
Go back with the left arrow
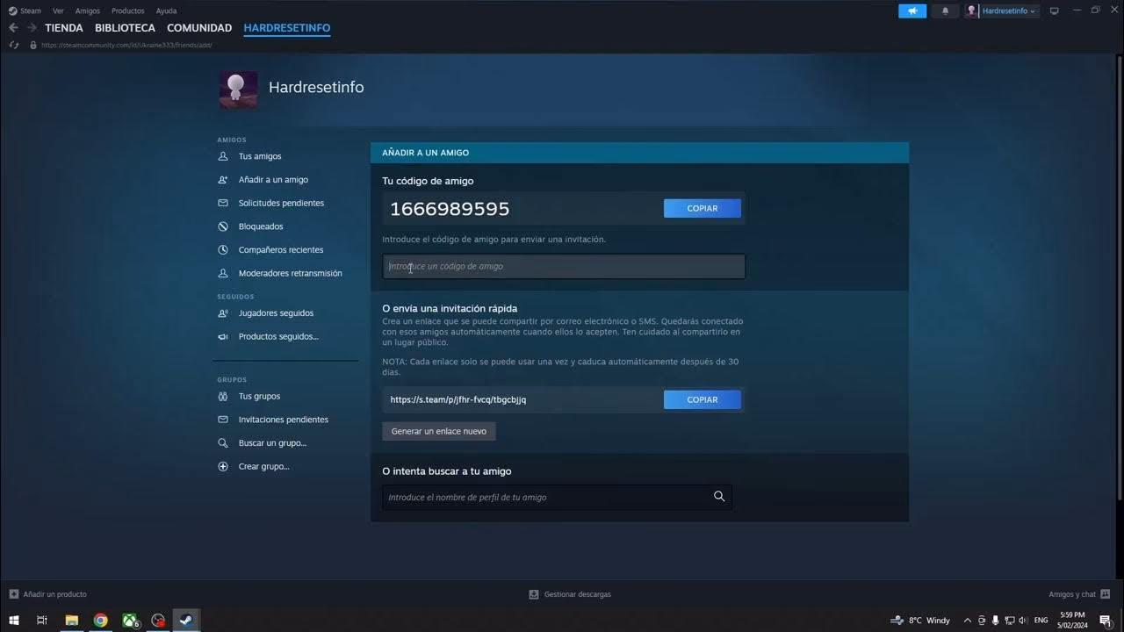pyautogui.click(x=13, y=28)
